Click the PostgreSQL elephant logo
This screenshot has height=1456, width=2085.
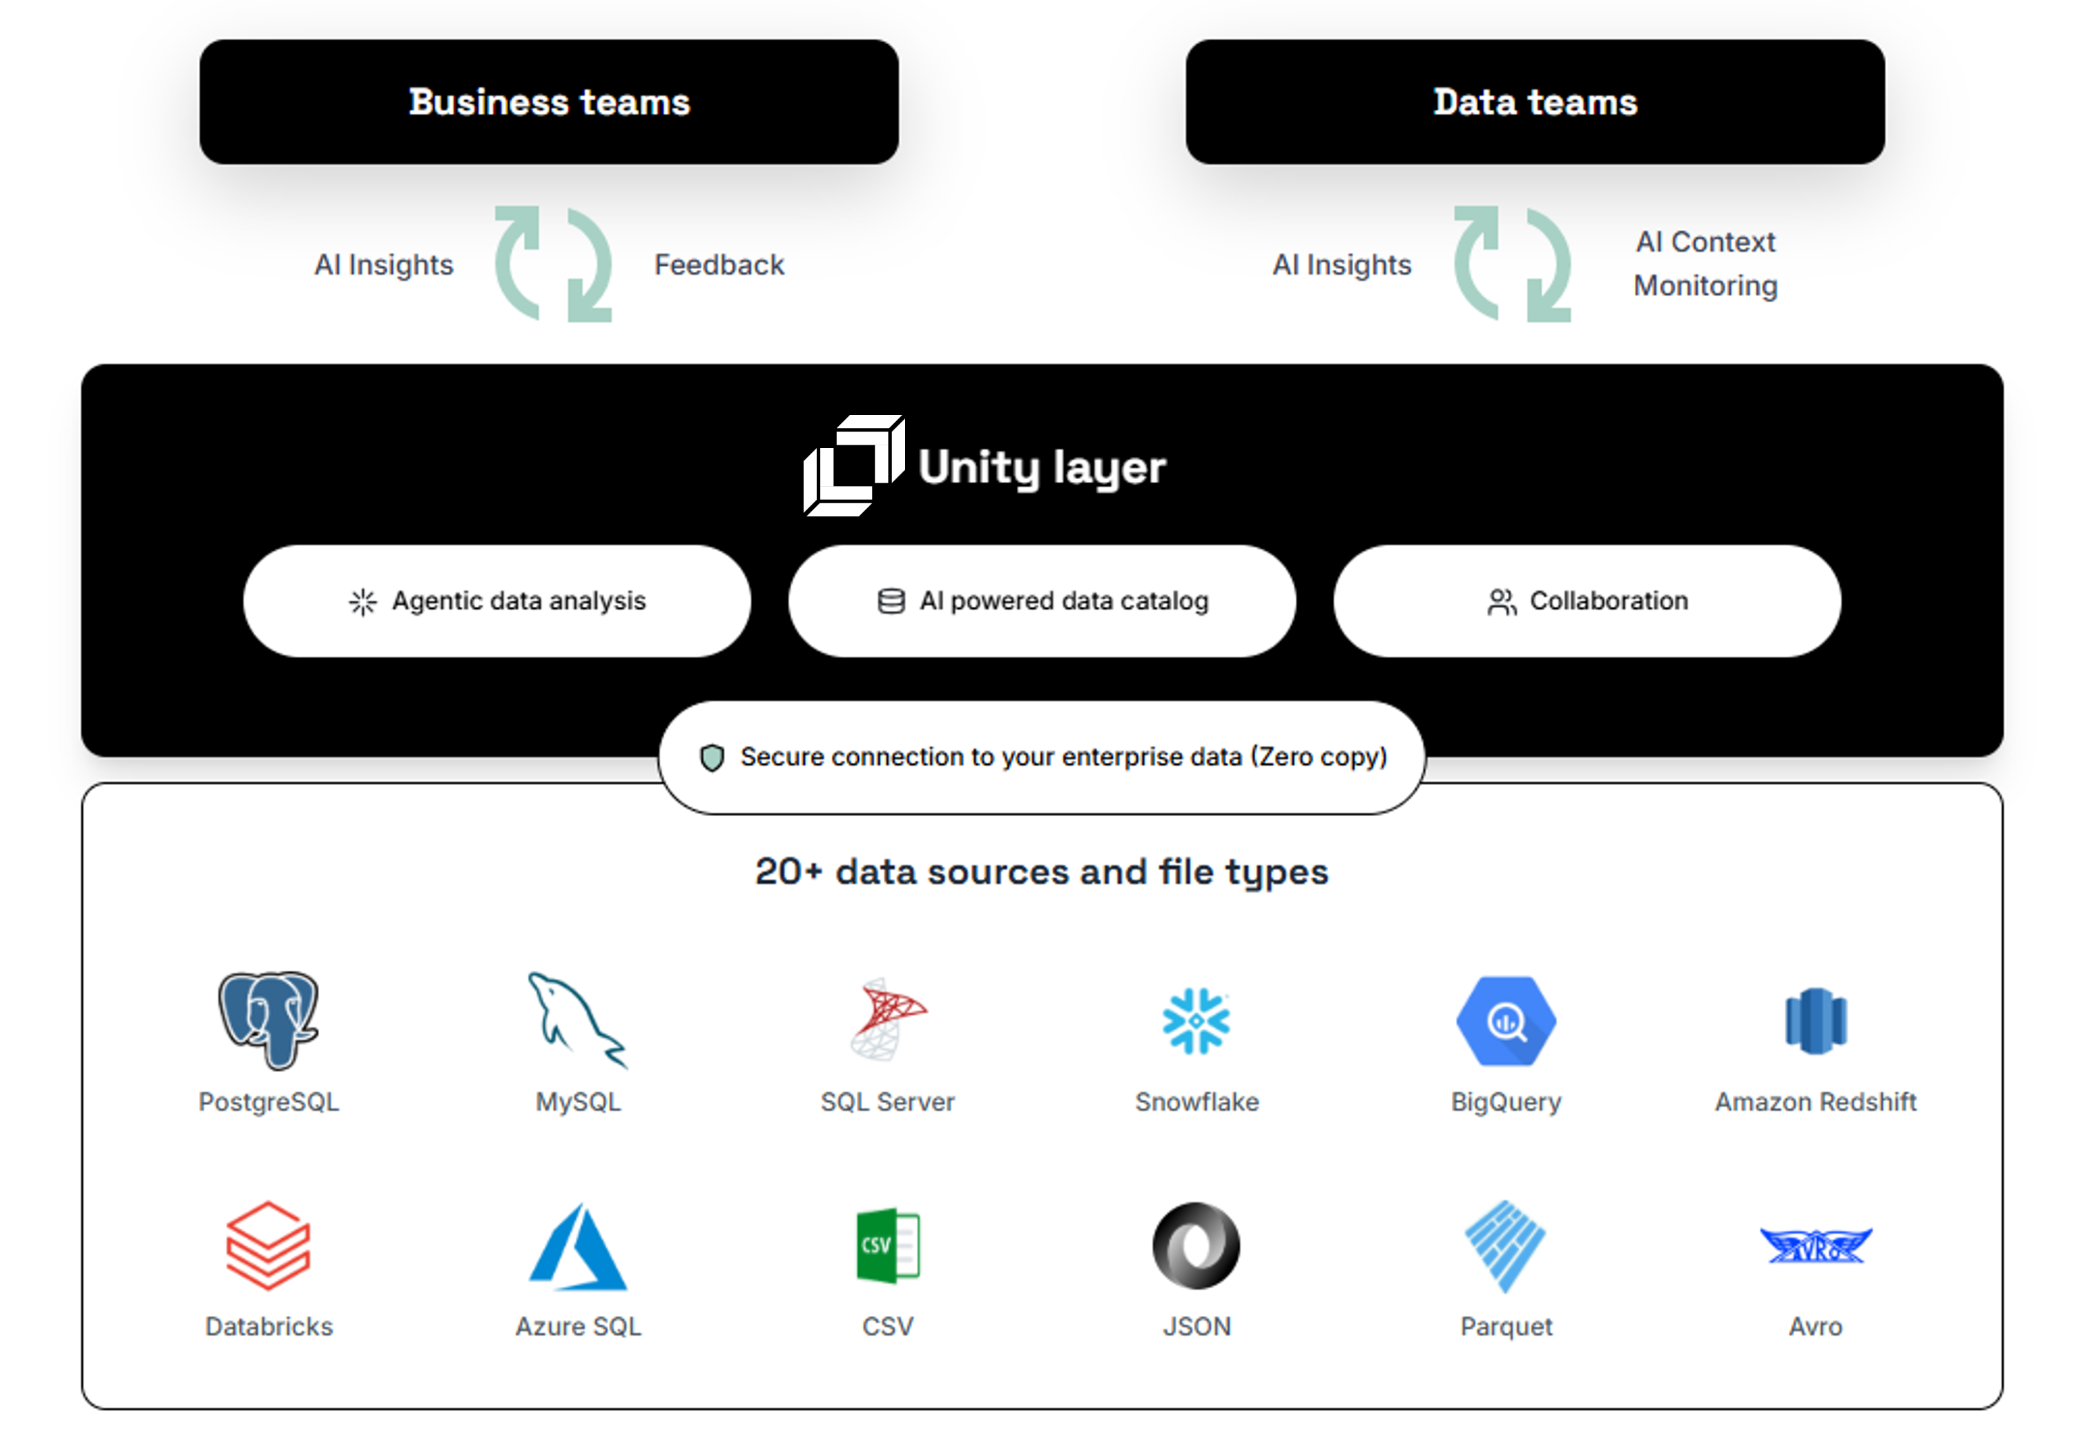pos(268,1018)
